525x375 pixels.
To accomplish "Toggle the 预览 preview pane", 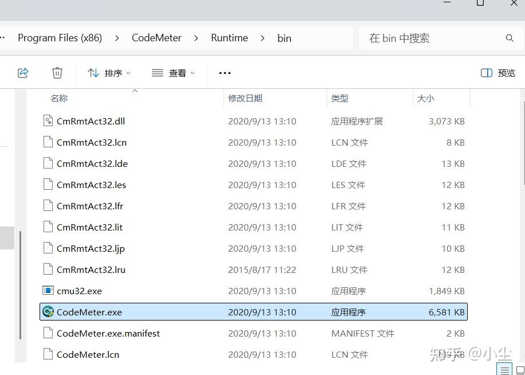I will coord(498,73).
